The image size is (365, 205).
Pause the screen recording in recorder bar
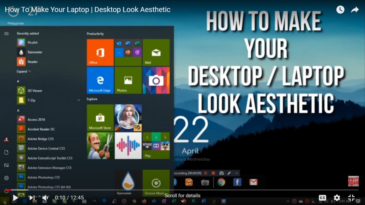(x=206, y=173)
